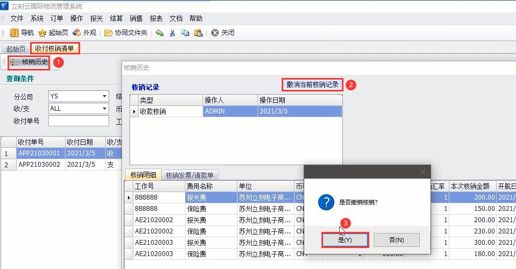Confirm with the 是(Y) button
516x269 pixels.
tap(345, 240)
